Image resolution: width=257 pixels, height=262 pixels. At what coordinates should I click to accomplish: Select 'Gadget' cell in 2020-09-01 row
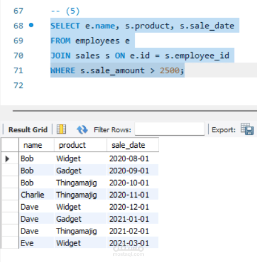pos(80,170)
